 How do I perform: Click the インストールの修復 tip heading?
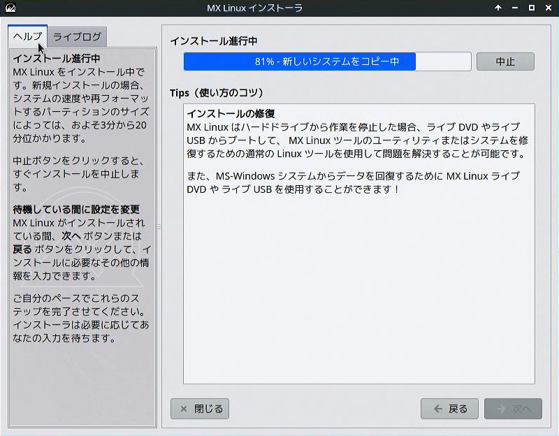[x=231, y=114]
